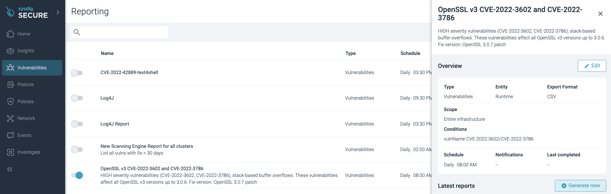611x194 pixels.
Task: Open OpenSSL v3 CVE-2022-3602 report name in table
Action: [152, 169]
